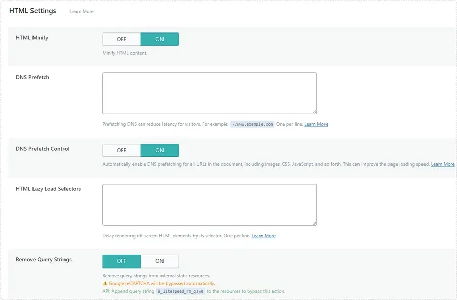
Task: Select OFF for Remove Query Strings
Action: click(121, 261)
